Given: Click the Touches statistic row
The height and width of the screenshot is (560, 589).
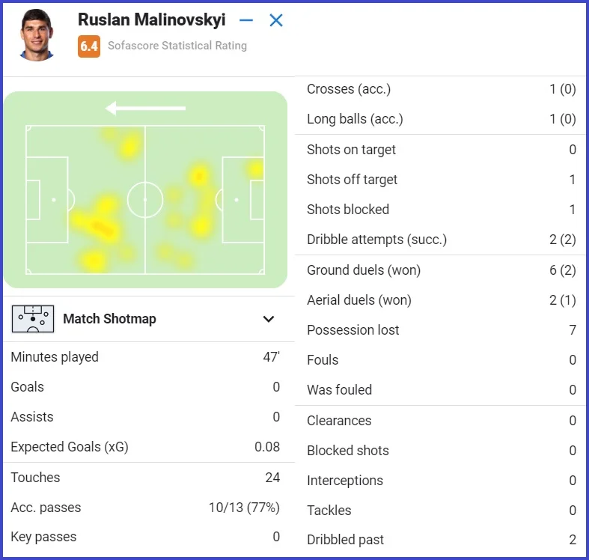Looking at the screenshot, I should [x=145, y=478].
